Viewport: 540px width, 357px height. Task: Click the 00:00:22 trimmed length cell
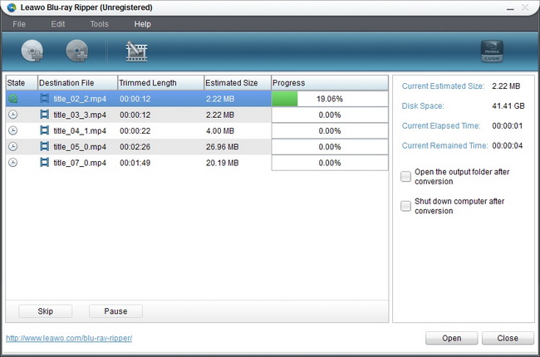point(135,131)
